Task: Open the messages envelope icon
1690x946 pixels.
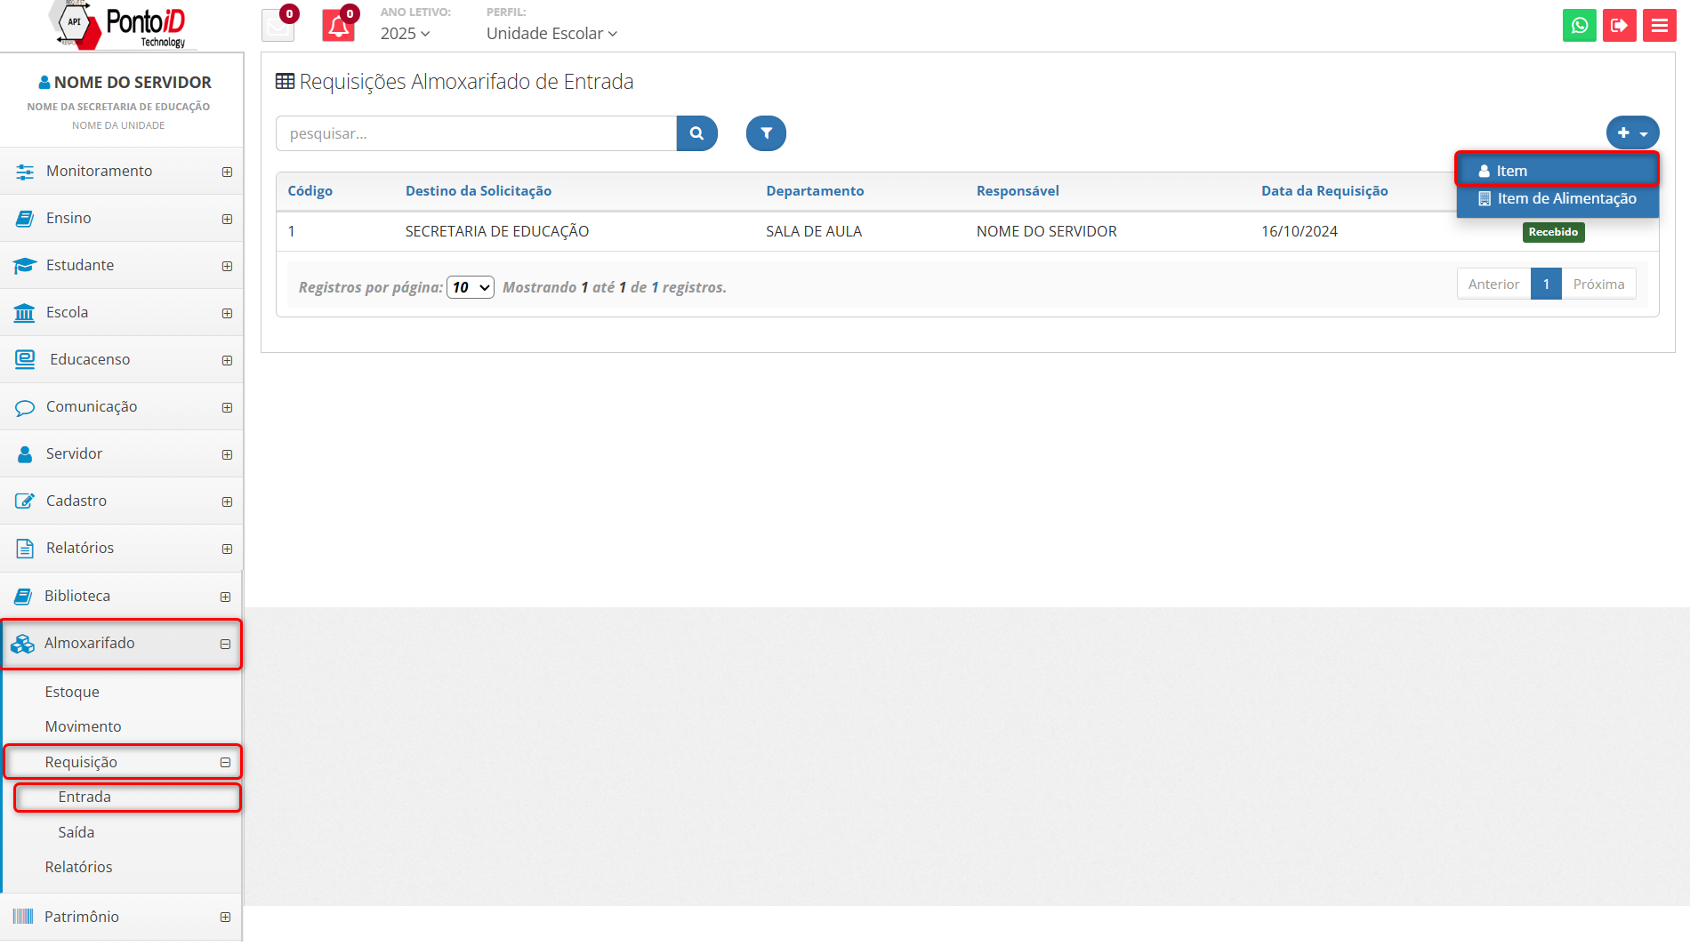Action: tap(278, 27)
